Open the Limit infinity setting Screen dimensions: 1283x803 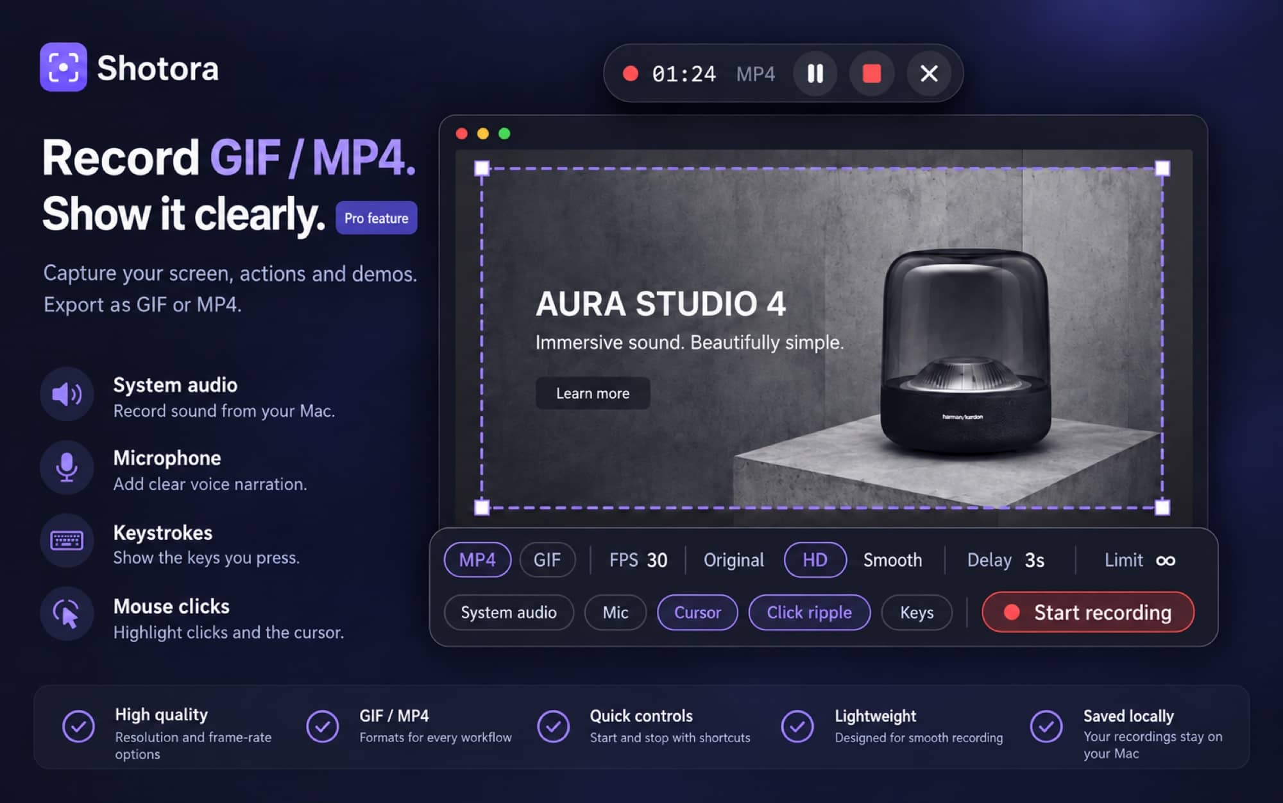point(1139,560)
